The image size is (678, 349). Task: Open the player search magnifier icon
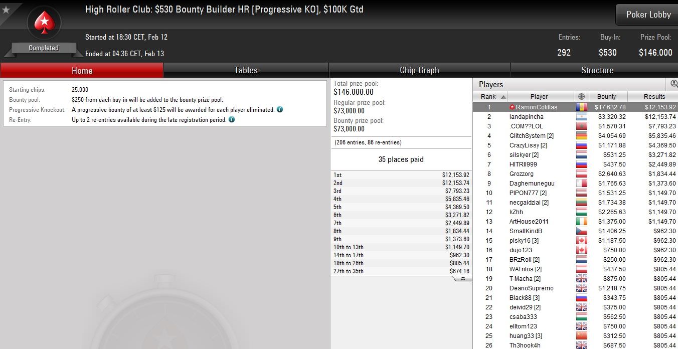(674, 84)
